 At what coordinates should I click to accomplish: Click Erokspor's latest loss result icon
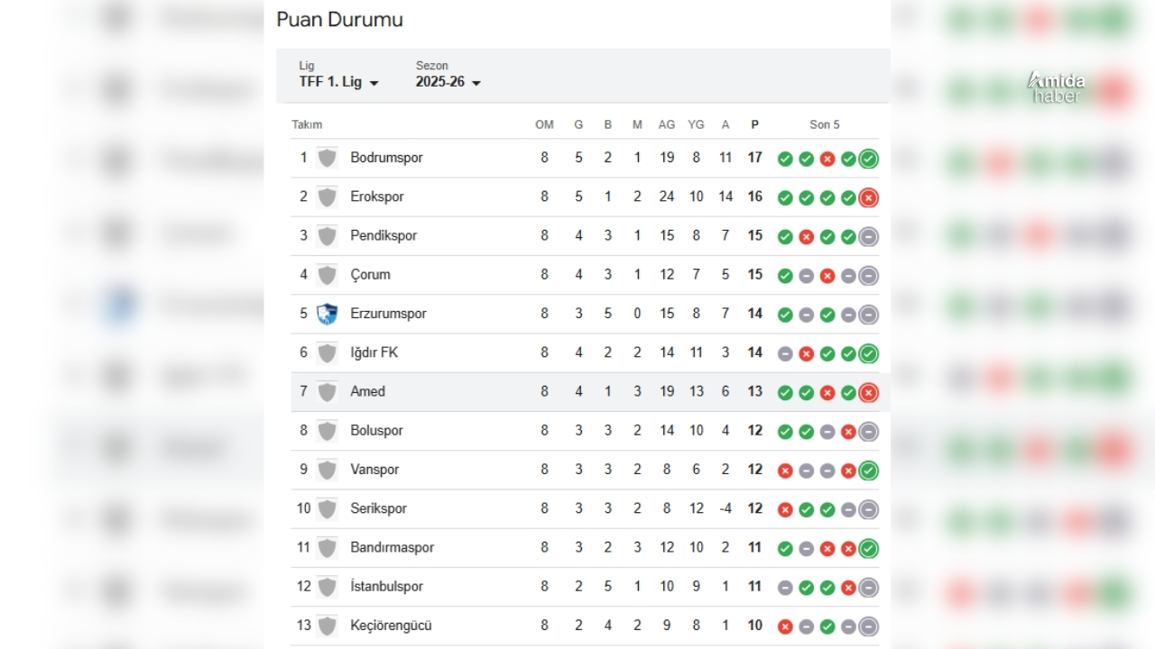click(868, 197)
